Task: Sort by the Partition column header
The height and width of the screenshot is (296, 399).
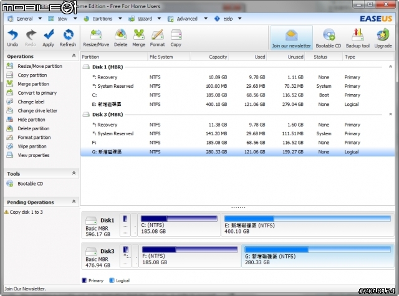Action: (114, 57)
